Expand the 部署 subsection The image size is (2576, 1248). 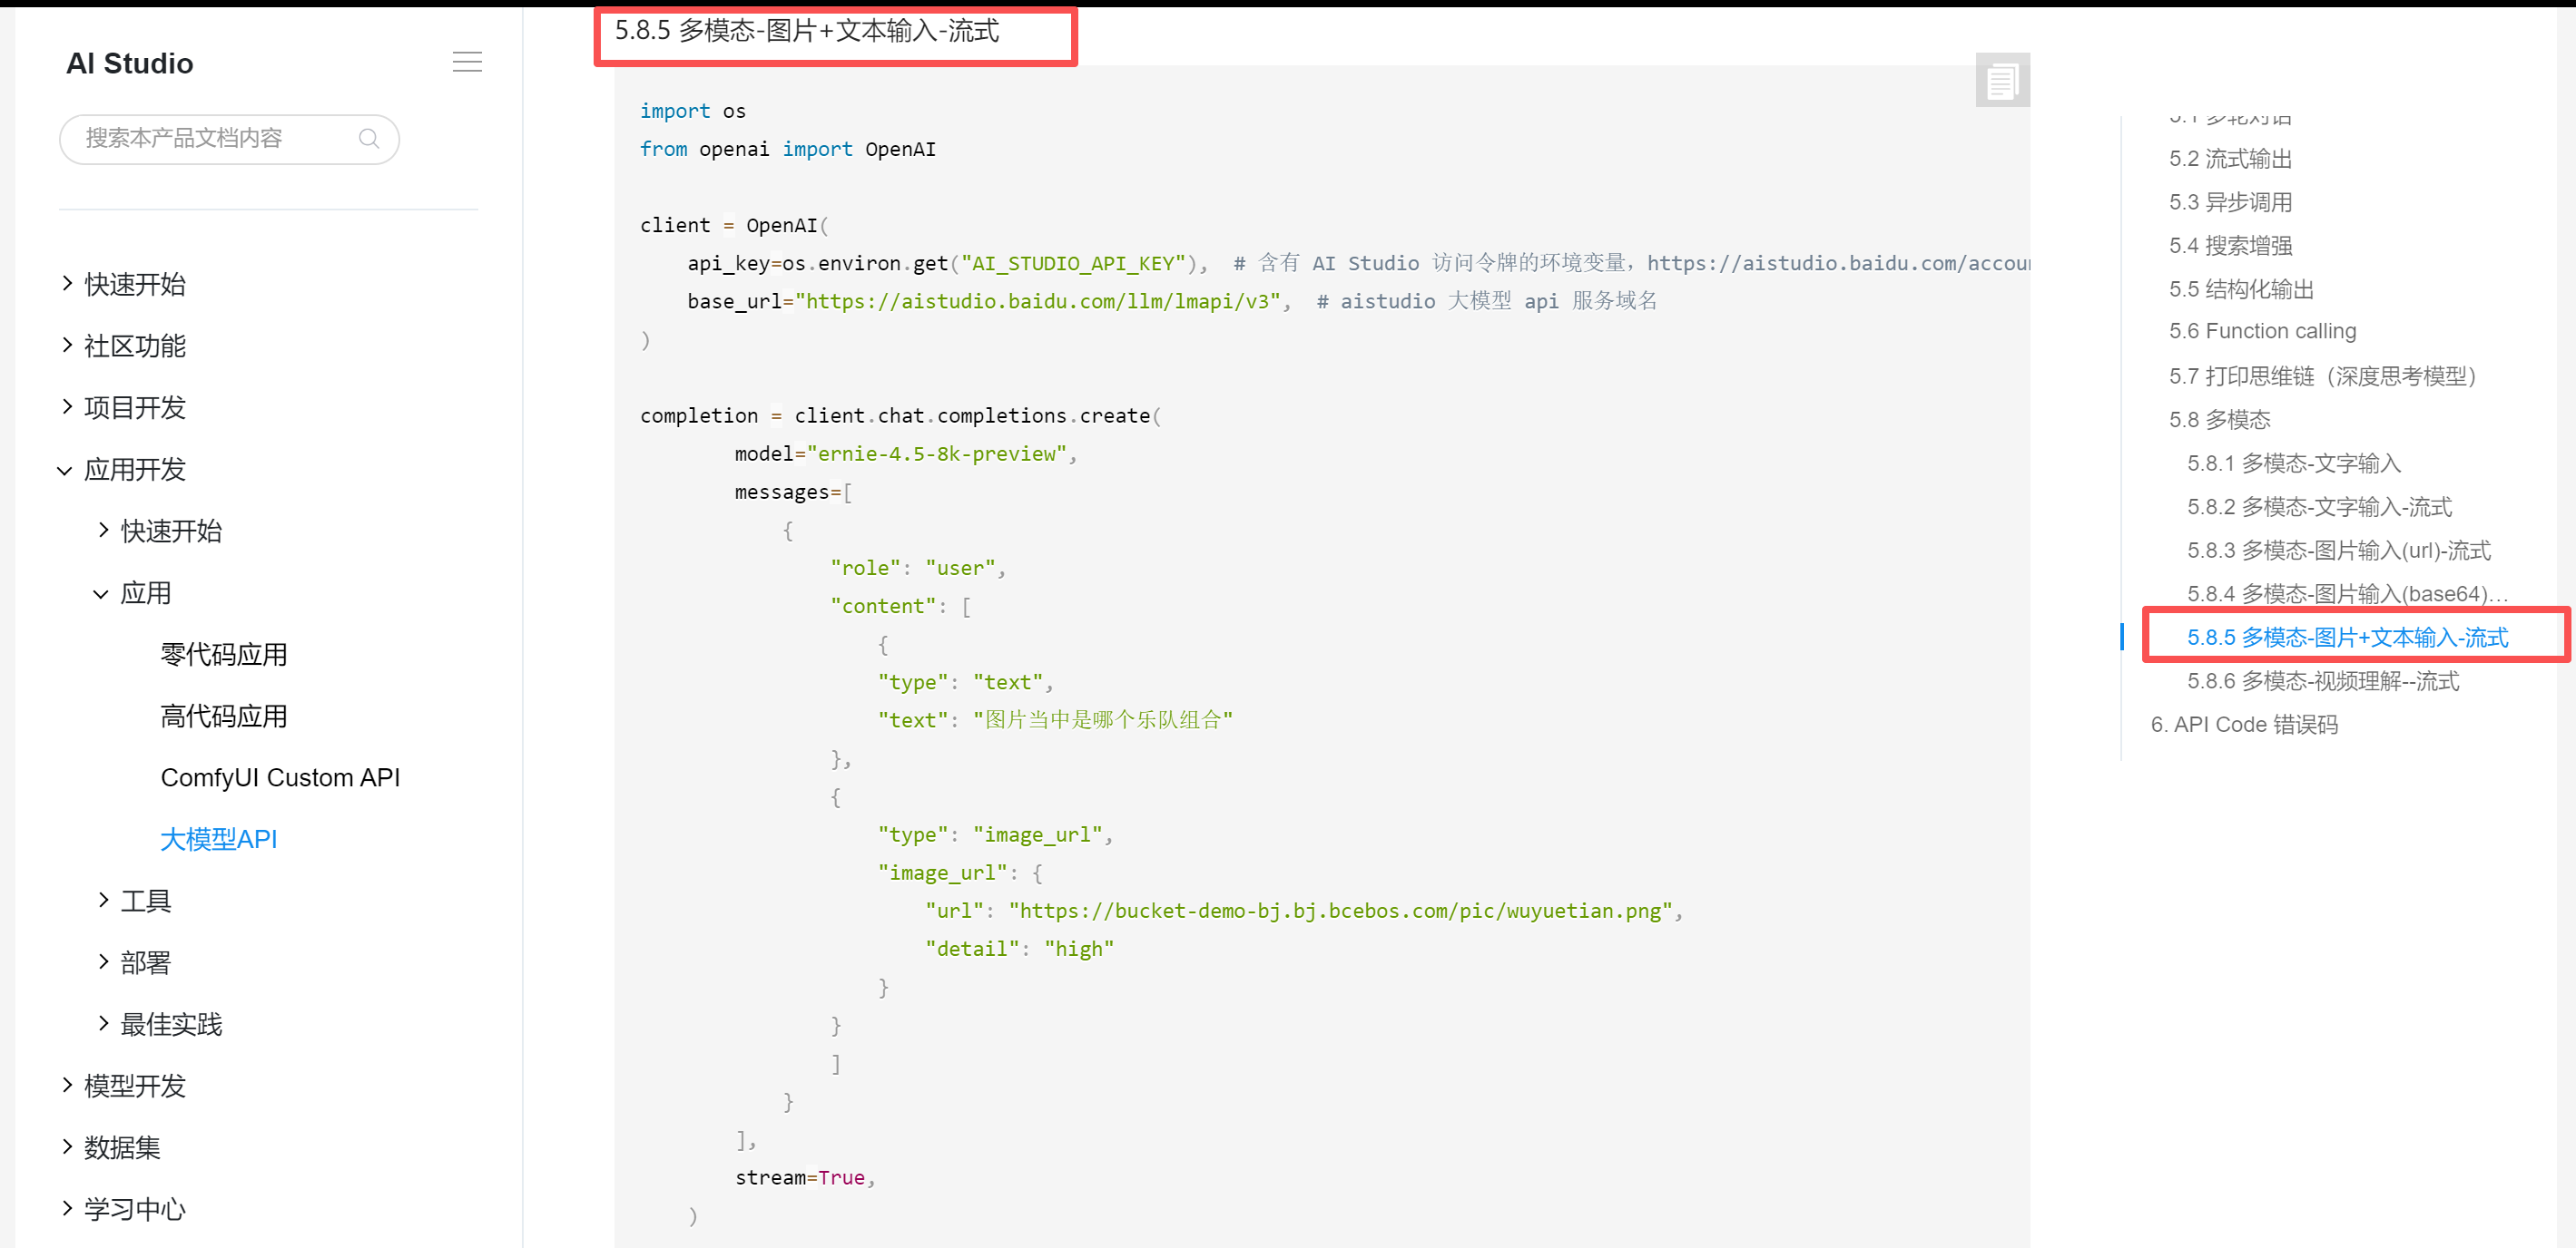[x=144, y=962]
